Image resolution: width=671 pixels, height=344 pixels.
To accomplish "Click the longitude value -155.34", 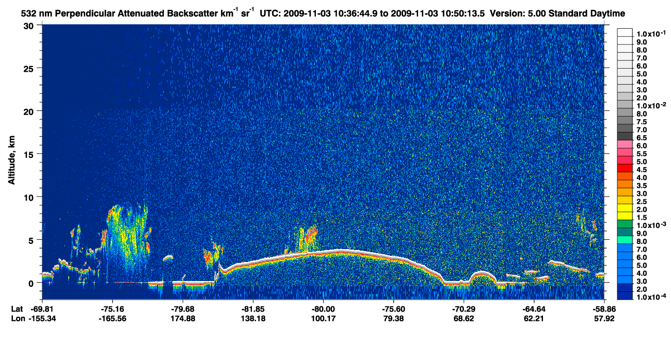I will (x=42, y=319).
